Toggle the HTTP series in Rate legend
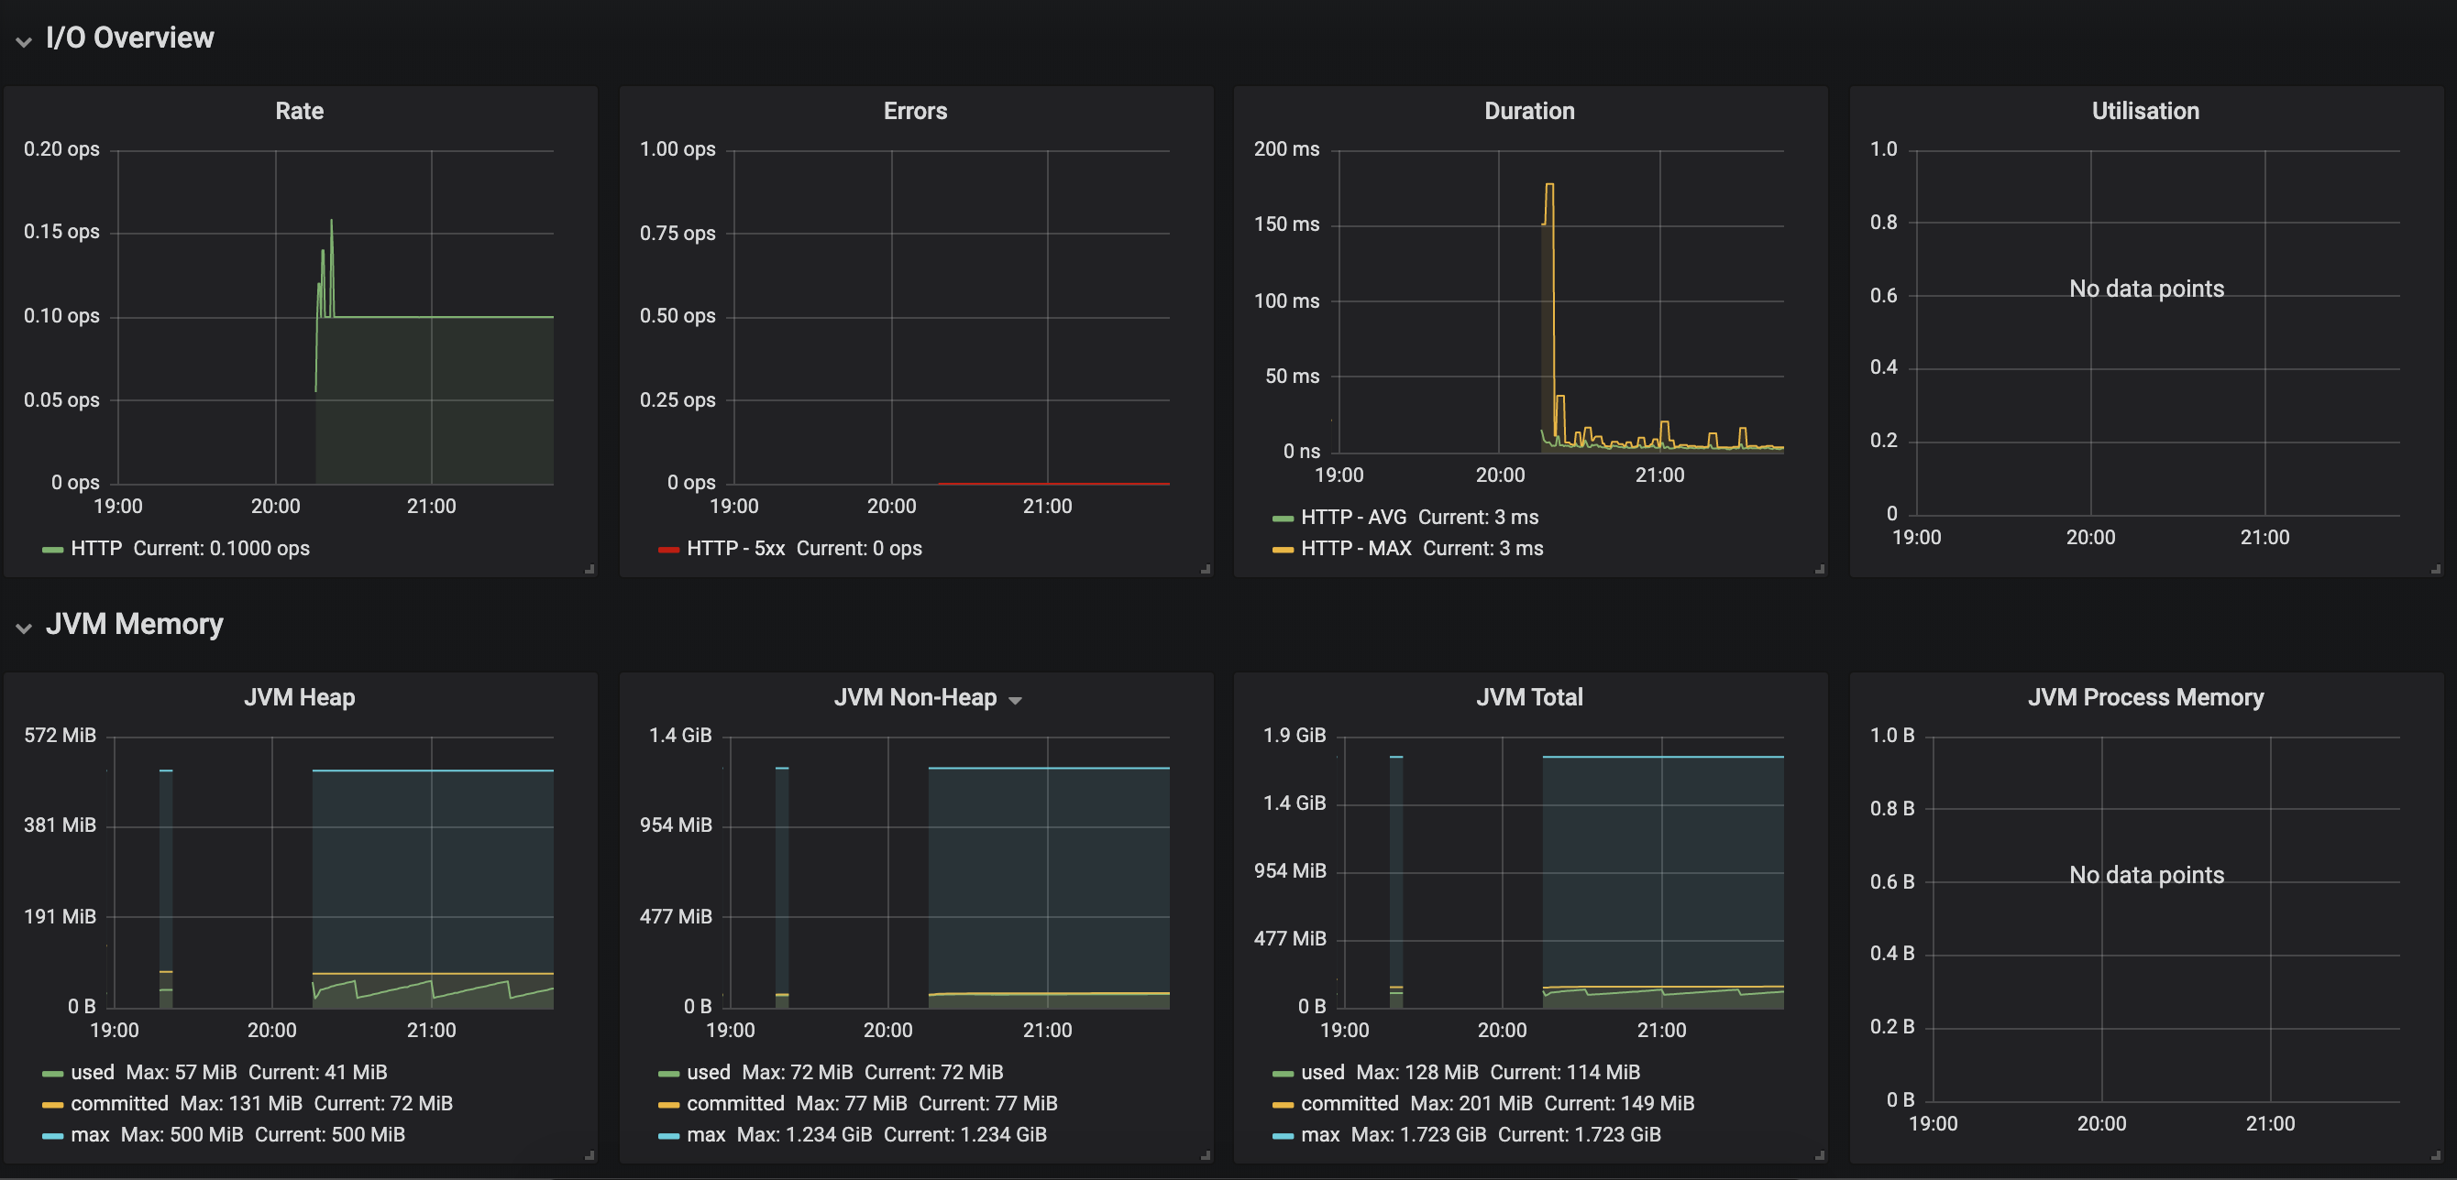Image resolution: width=2457 pixels, height=1180 pixels. coord(96,548)
